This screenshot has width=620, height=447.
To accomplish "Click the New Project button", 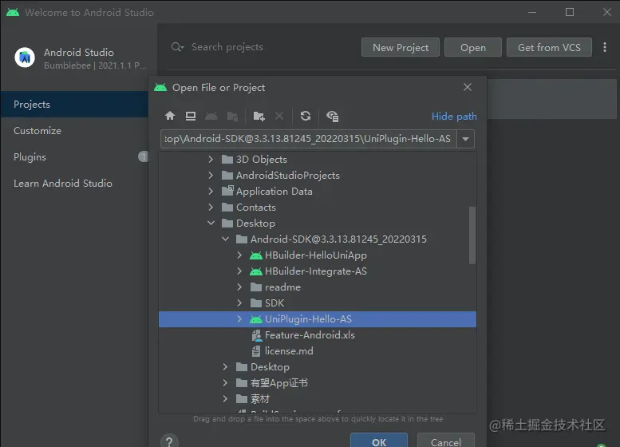I will pyautogui.click(x=400, y=47).
